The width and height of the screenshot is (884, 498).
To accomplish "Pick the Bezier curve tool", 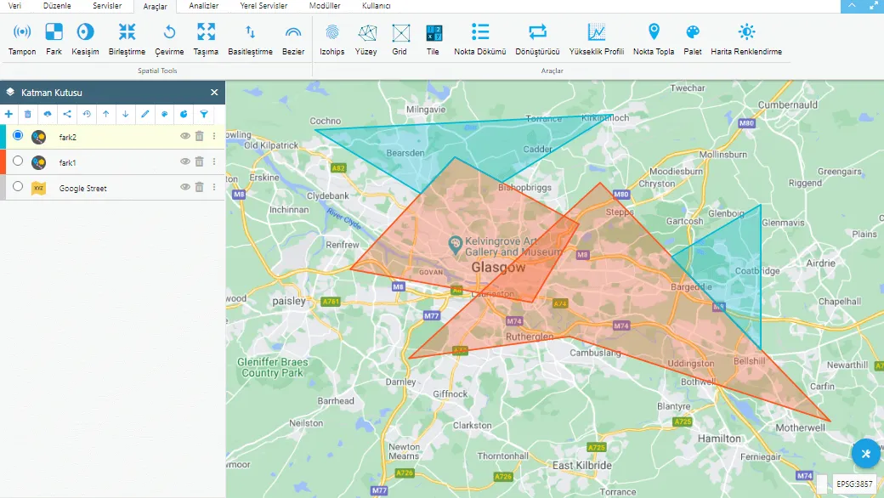I will (x=293, y=39).
